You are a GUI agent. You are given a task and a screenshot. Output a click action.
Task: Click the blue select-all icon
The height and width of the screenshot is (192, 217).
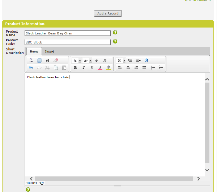pyautogui.click(x=39, y=60)
